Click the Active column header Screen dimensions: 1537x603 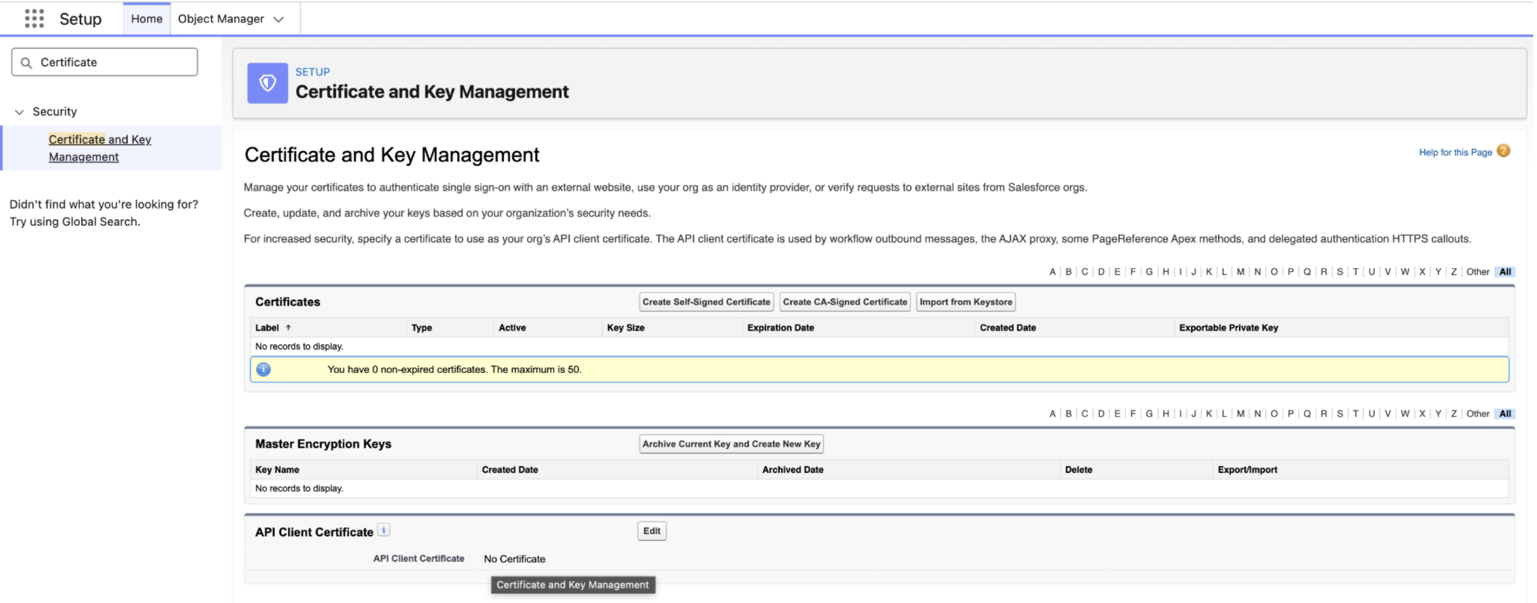click(512, 327)
